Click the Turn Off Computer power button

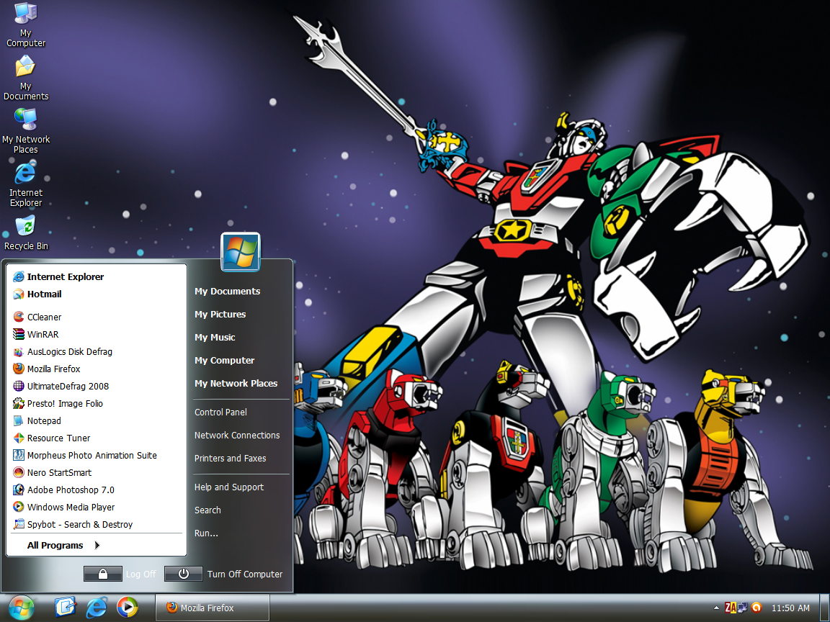(183, 574)
